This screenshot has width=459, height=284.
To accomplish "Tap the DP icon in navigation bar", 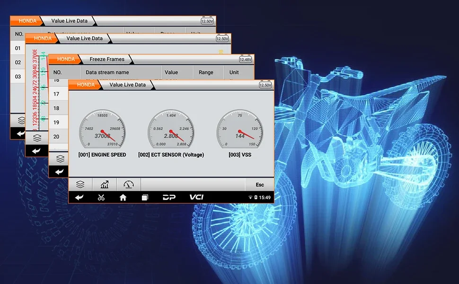I will (x=169, y=197).
